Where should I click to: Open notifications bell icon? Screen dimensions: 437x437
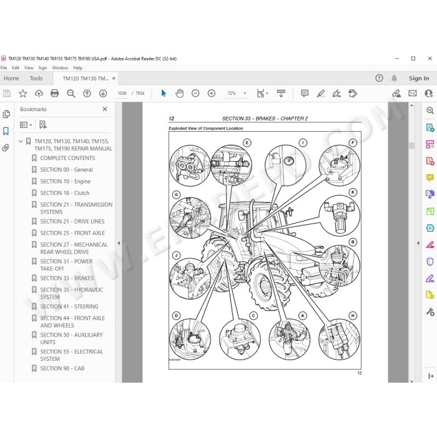[394, 78]
